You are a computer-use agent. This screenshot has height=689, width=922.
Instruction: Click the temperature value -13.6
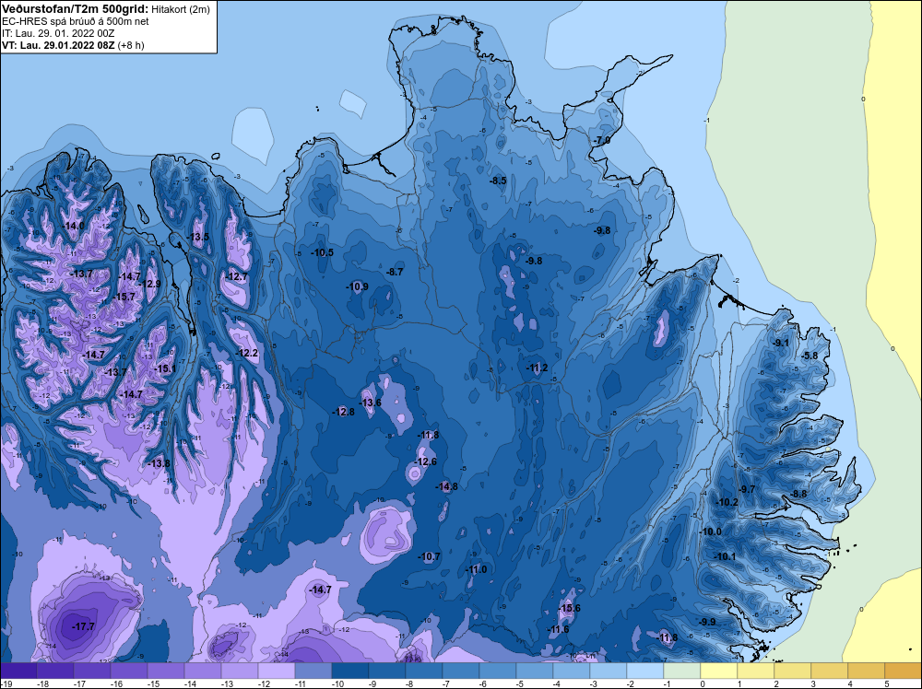[x=371, y=403]
